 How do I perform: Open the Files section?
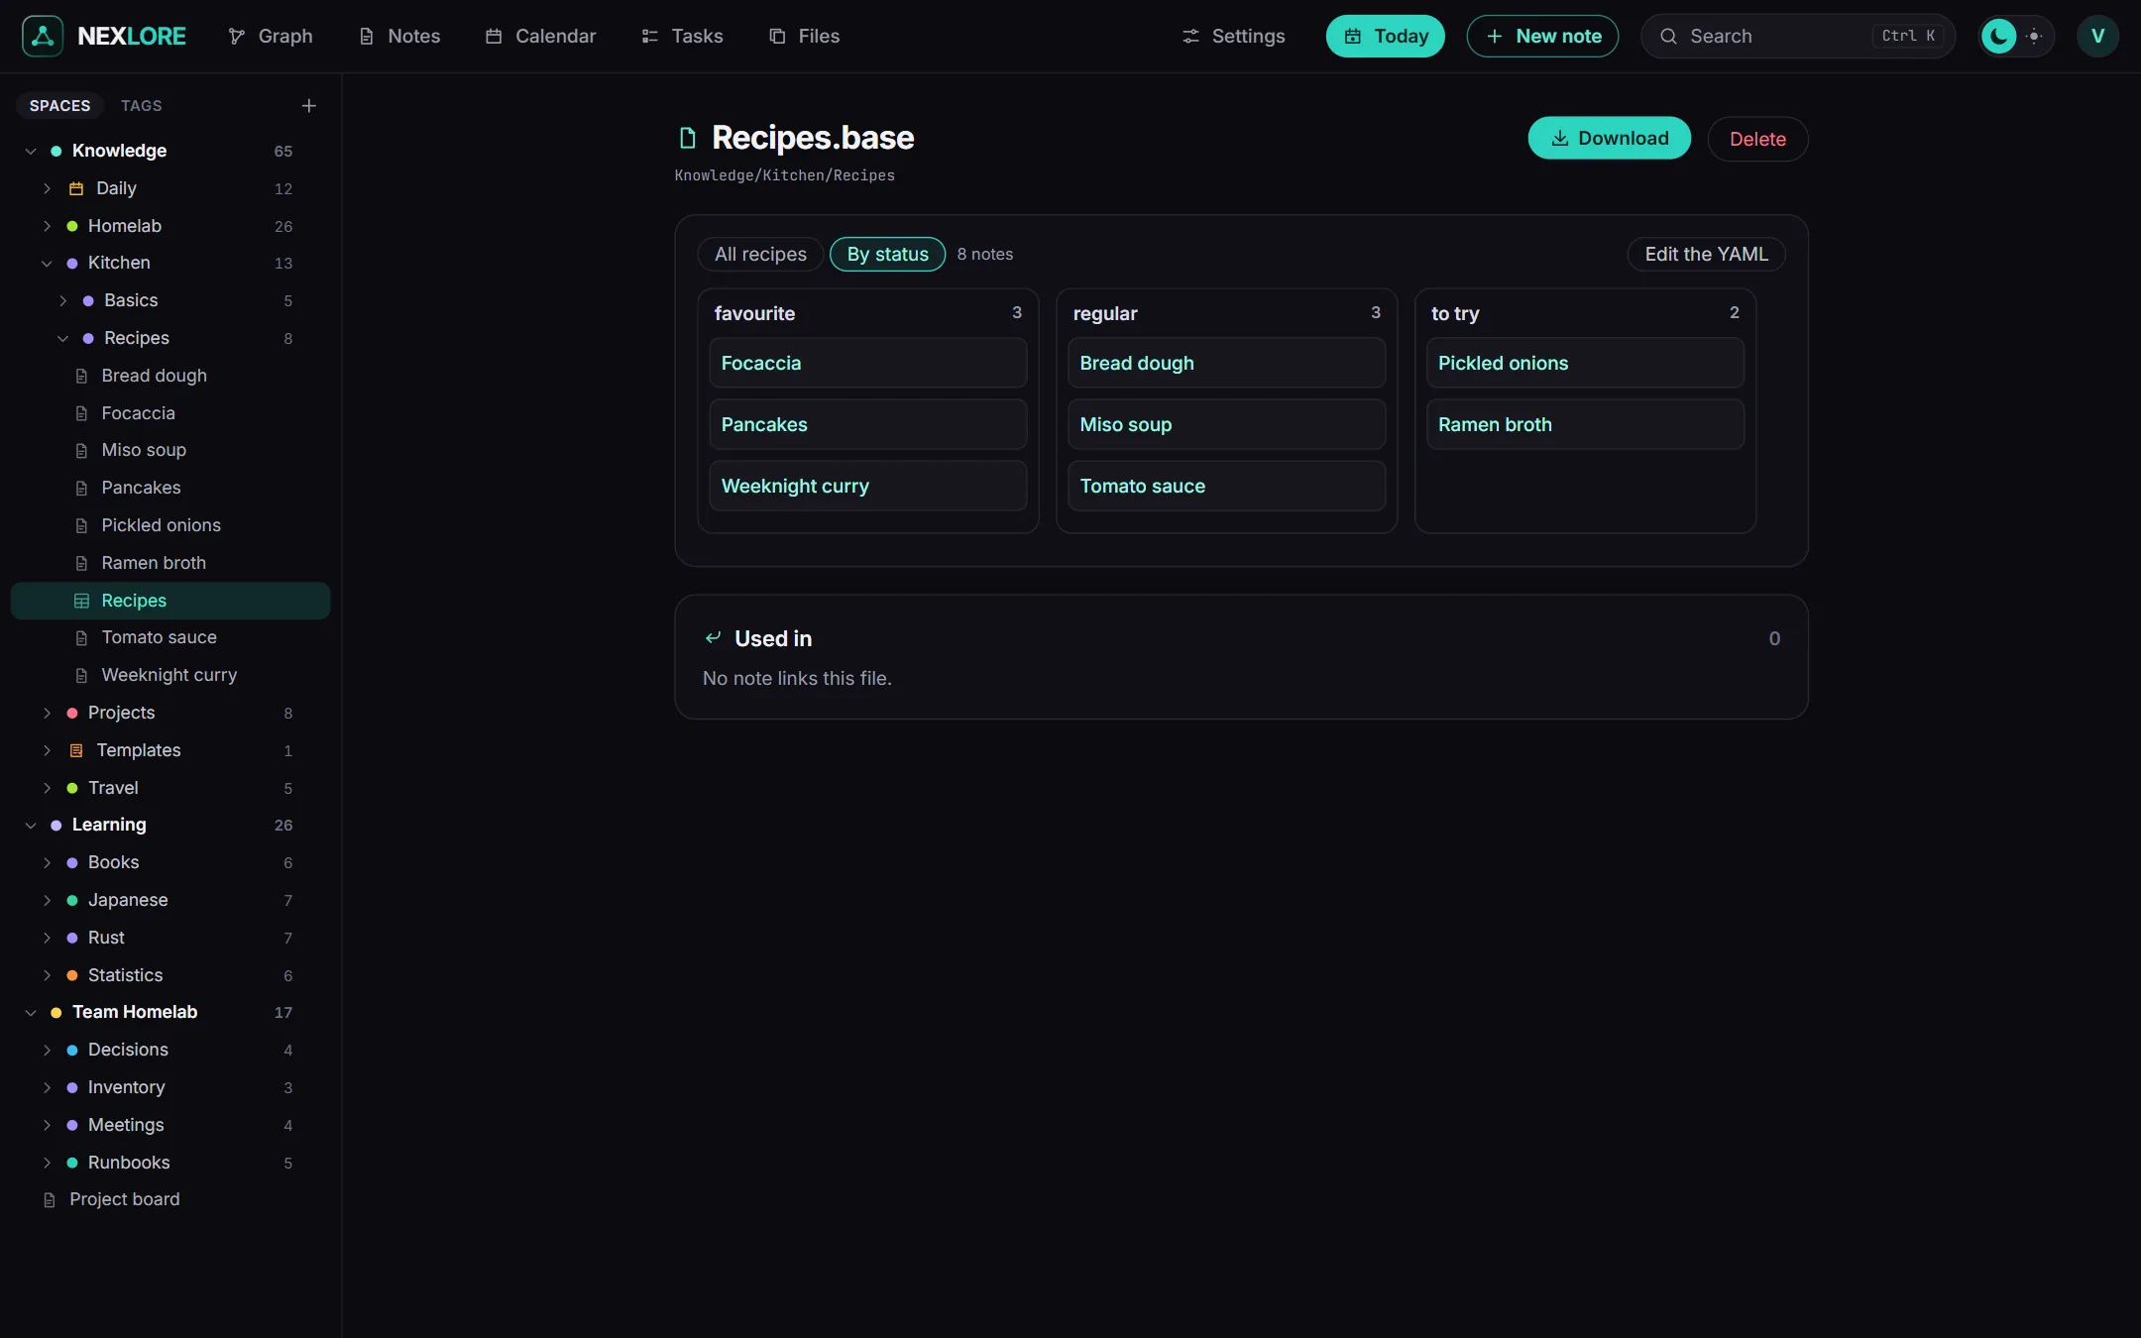804,36
